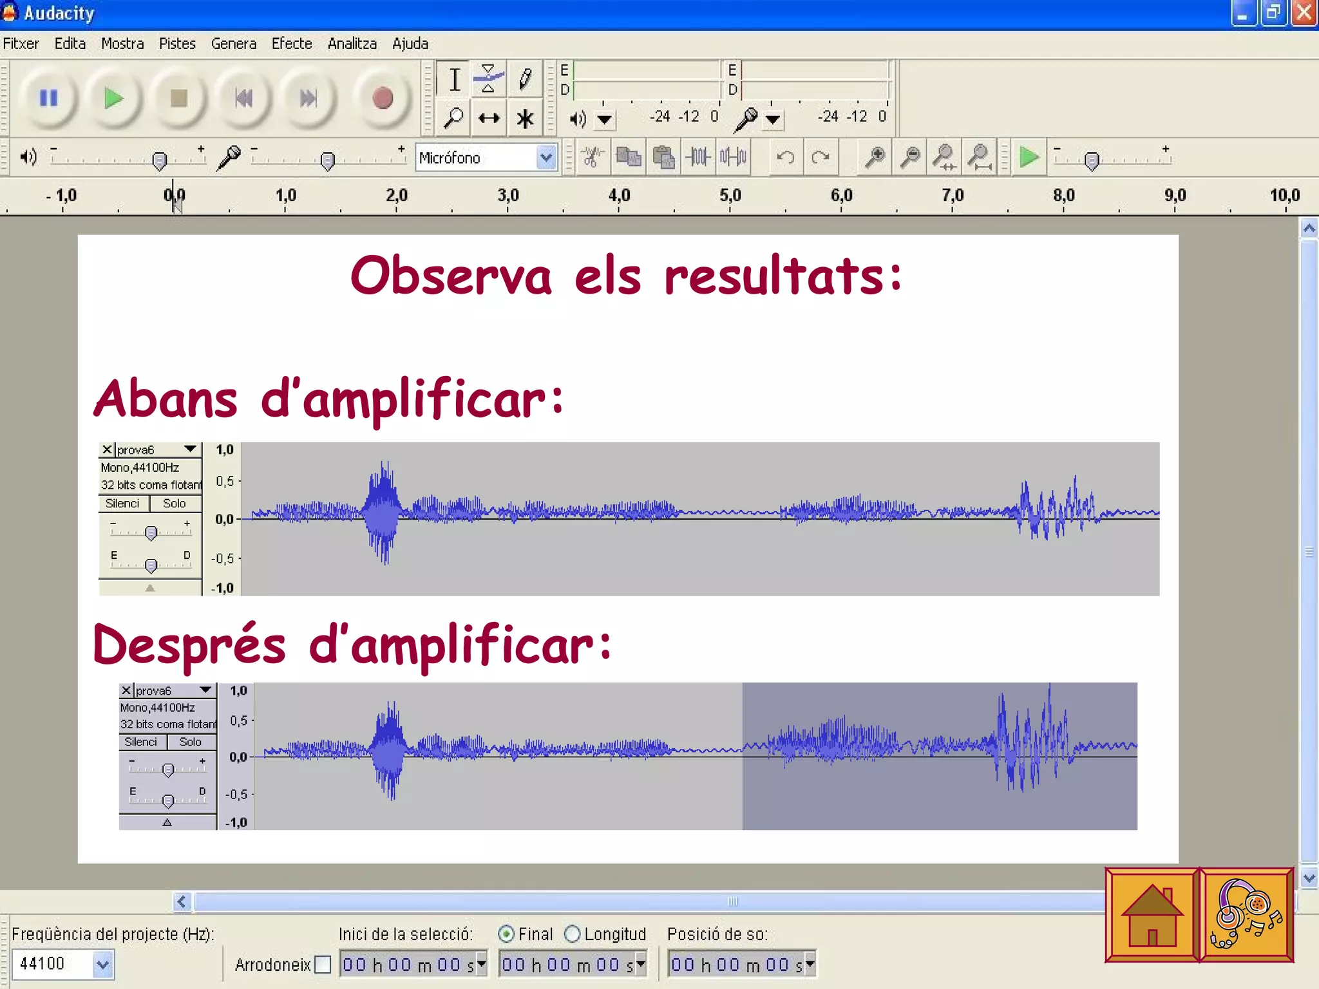
Task: Select the Time Shift tool
Action: tap(489, 118)
